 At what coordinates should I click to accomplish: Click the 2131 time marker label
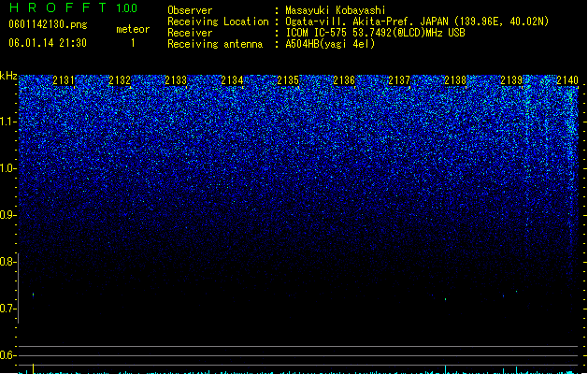(64, 80)
